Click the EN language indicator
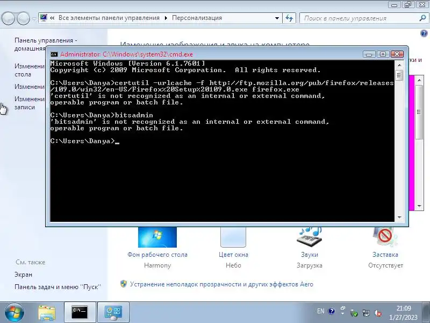The image size is (430, 323). point(320,311)
